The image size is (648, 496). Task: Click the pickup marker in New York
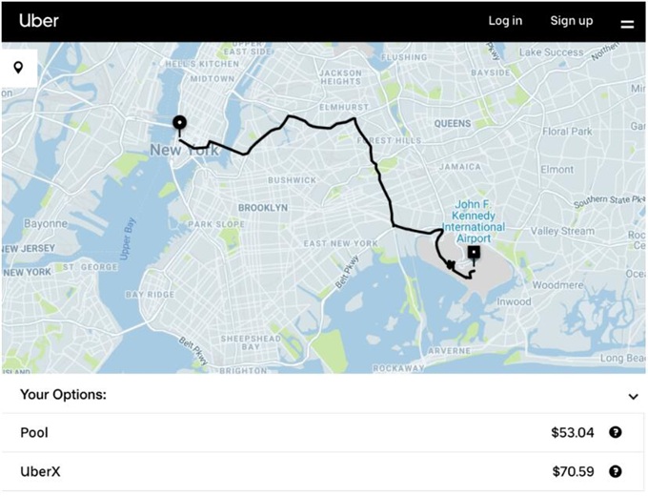pos(179,122)
